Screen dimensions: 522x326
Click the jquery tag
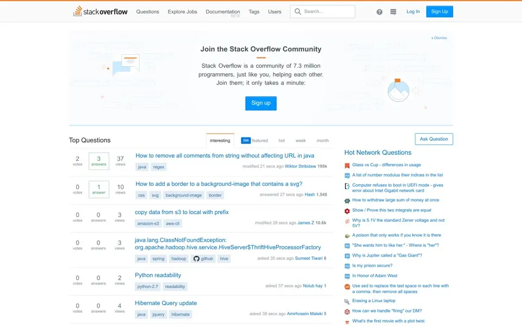[x=158, y=315]
